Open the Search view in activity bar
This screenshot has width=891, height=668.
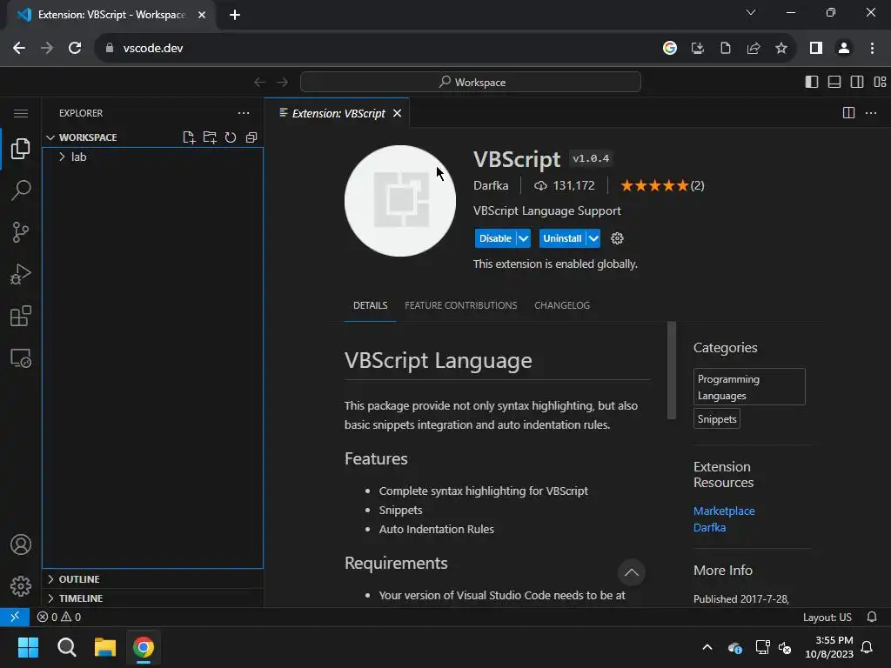point(21,190)
